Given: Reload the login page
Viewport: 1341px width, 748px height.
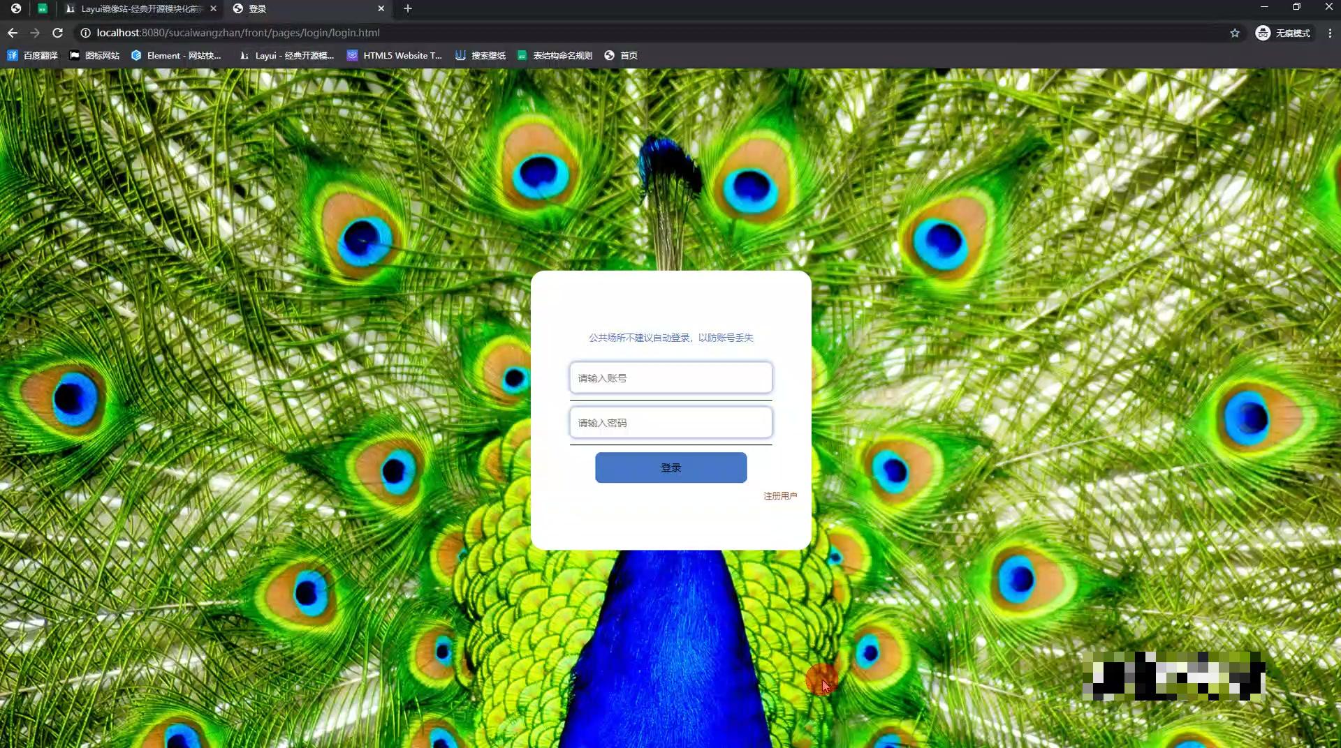Looking at the screenshot, I should [58, 33].
